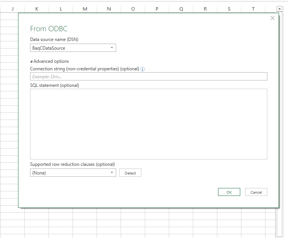Select column N header in spreadsheet
This screenshot has width=288, height=238.
click(109, 9)
